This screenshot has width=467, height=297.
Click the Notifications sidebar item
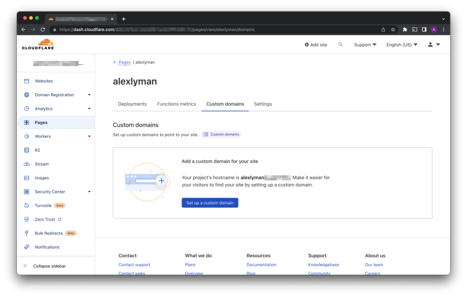[x=47, y=247]
